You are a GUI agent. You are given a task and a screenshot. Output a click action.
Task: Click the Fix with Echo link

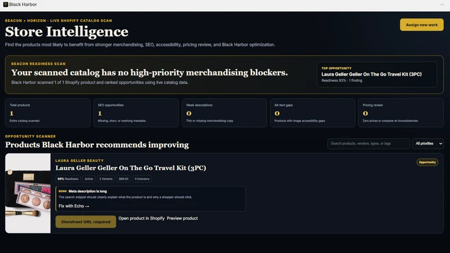pyautogui.click(x=74, y=206)
